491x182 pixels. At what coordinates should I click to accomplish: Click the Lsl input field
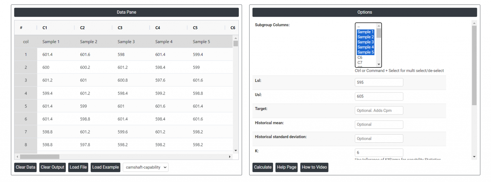[x=379, y=82]
